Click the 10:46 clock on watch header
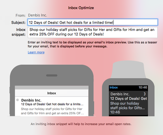The image size is (163, 135). point(143,87)
